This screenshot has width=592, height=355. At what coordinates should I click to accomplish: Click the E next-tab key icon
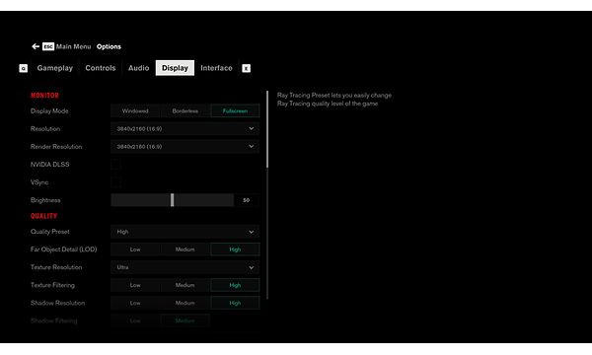[x=246, y=68]
